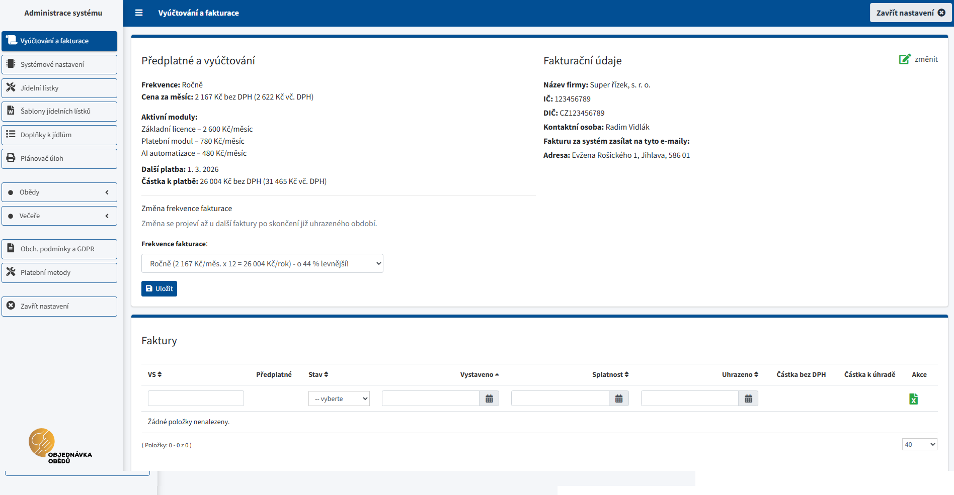Click Zavřít nastavení button in top bar
Image resolution: width=954 pixels, height=495 pixels.
point(910,13)
